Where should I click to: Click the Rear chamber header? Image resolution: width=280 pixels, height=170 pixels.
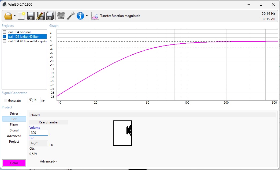48,122
